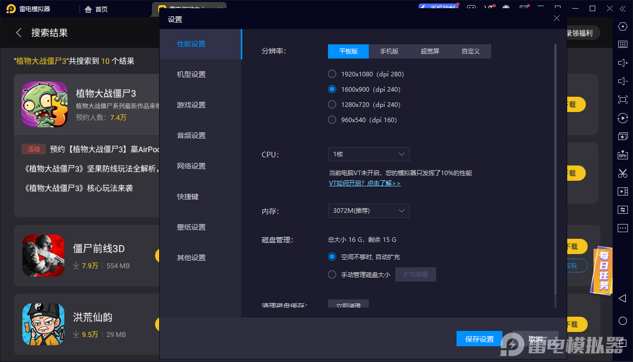Open the CPU core count dropdown

tap(368, 154)
